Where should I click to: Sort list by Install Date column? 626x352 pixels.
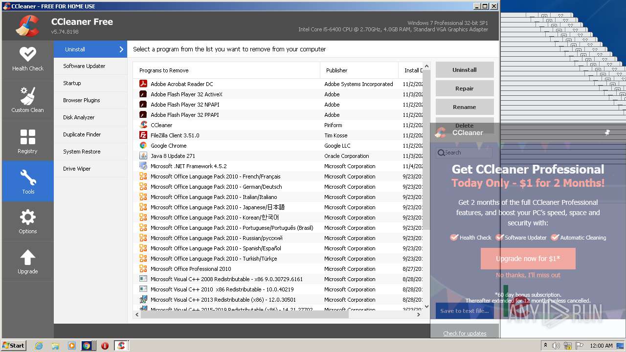point(411,70)
